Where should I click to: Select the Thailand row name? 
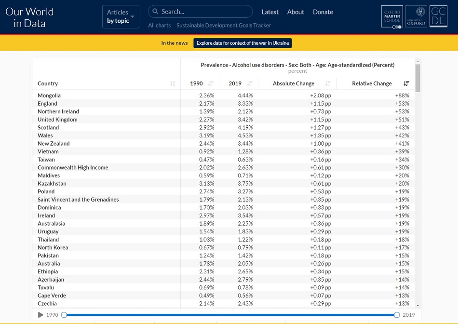tap(48, 240)
